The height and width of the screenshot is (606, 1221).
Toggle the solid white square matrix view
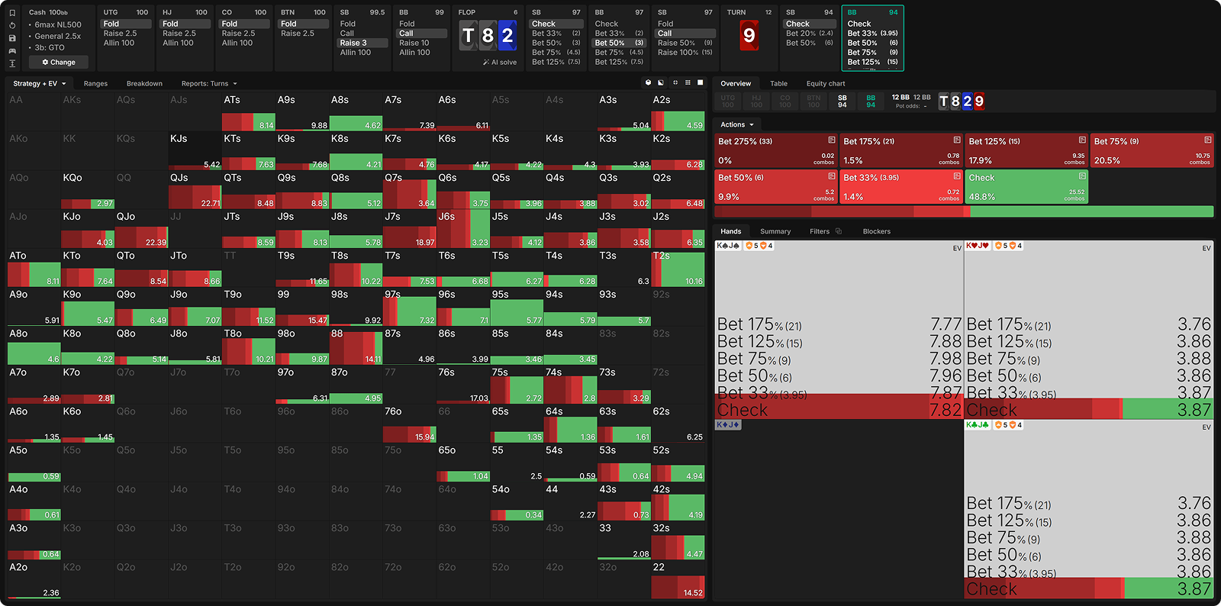[701, 82]
